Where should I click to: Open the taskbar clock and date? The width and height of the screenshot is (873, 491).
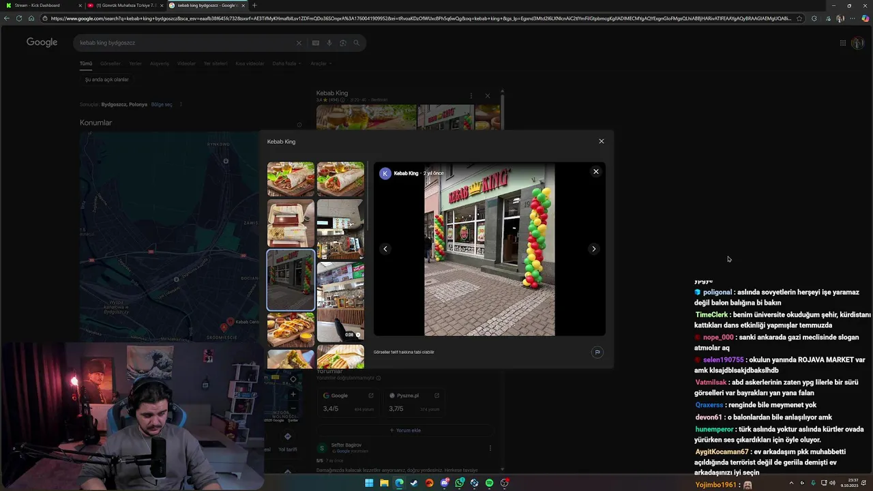[x=849, y=483]
